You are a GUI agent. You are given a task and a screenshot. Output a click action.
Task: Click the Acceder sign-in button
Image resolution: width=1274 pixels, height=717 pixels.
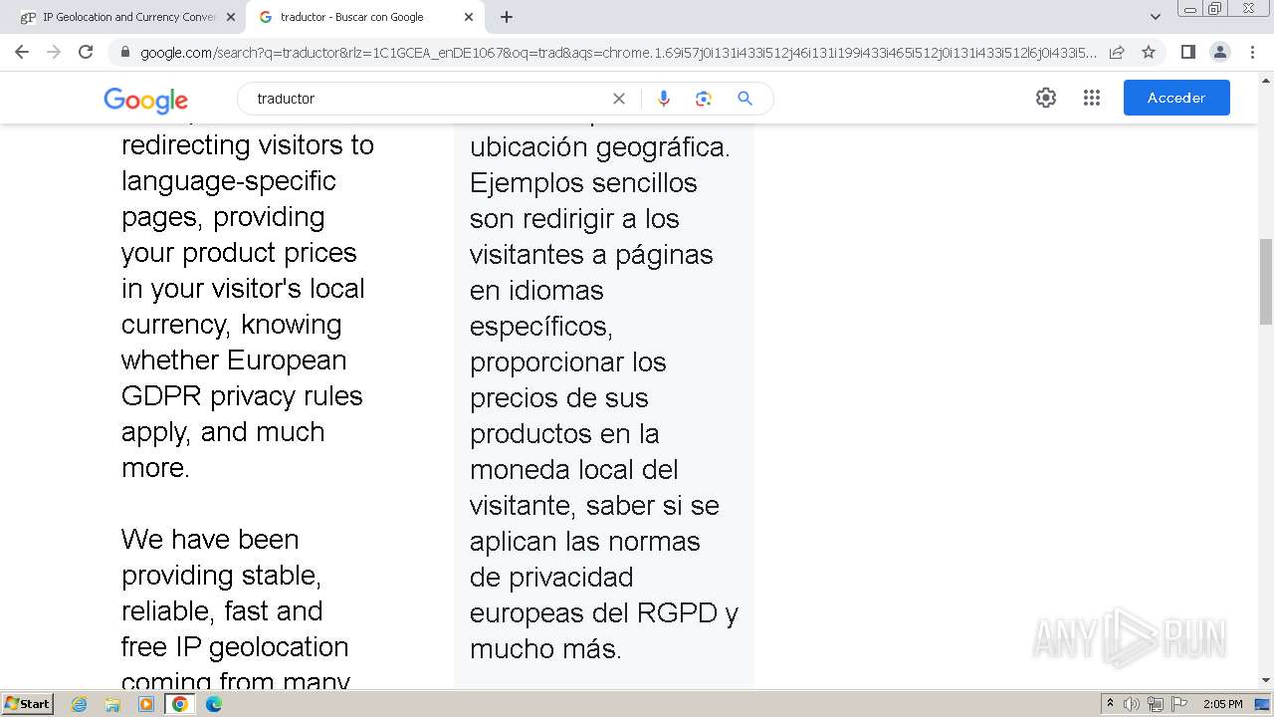[1176, 98]
